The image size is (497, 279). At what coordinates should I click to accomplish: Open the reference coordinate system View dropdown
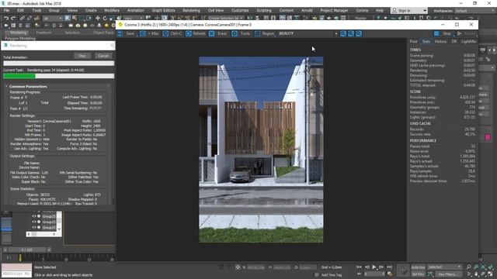(133, 19)
